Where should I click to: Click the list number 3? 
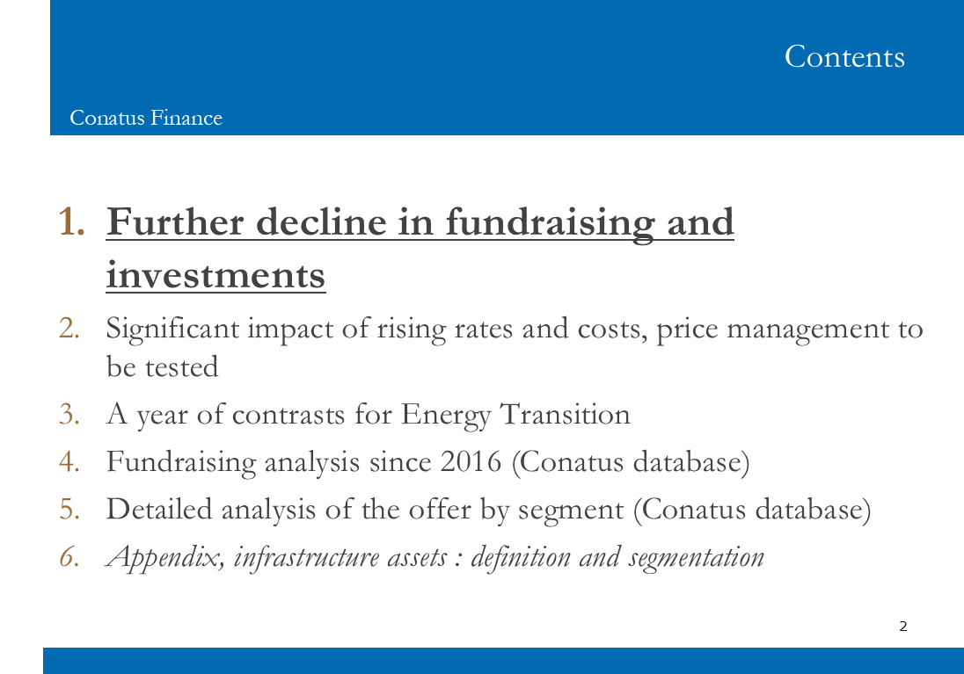pos(69,414)
